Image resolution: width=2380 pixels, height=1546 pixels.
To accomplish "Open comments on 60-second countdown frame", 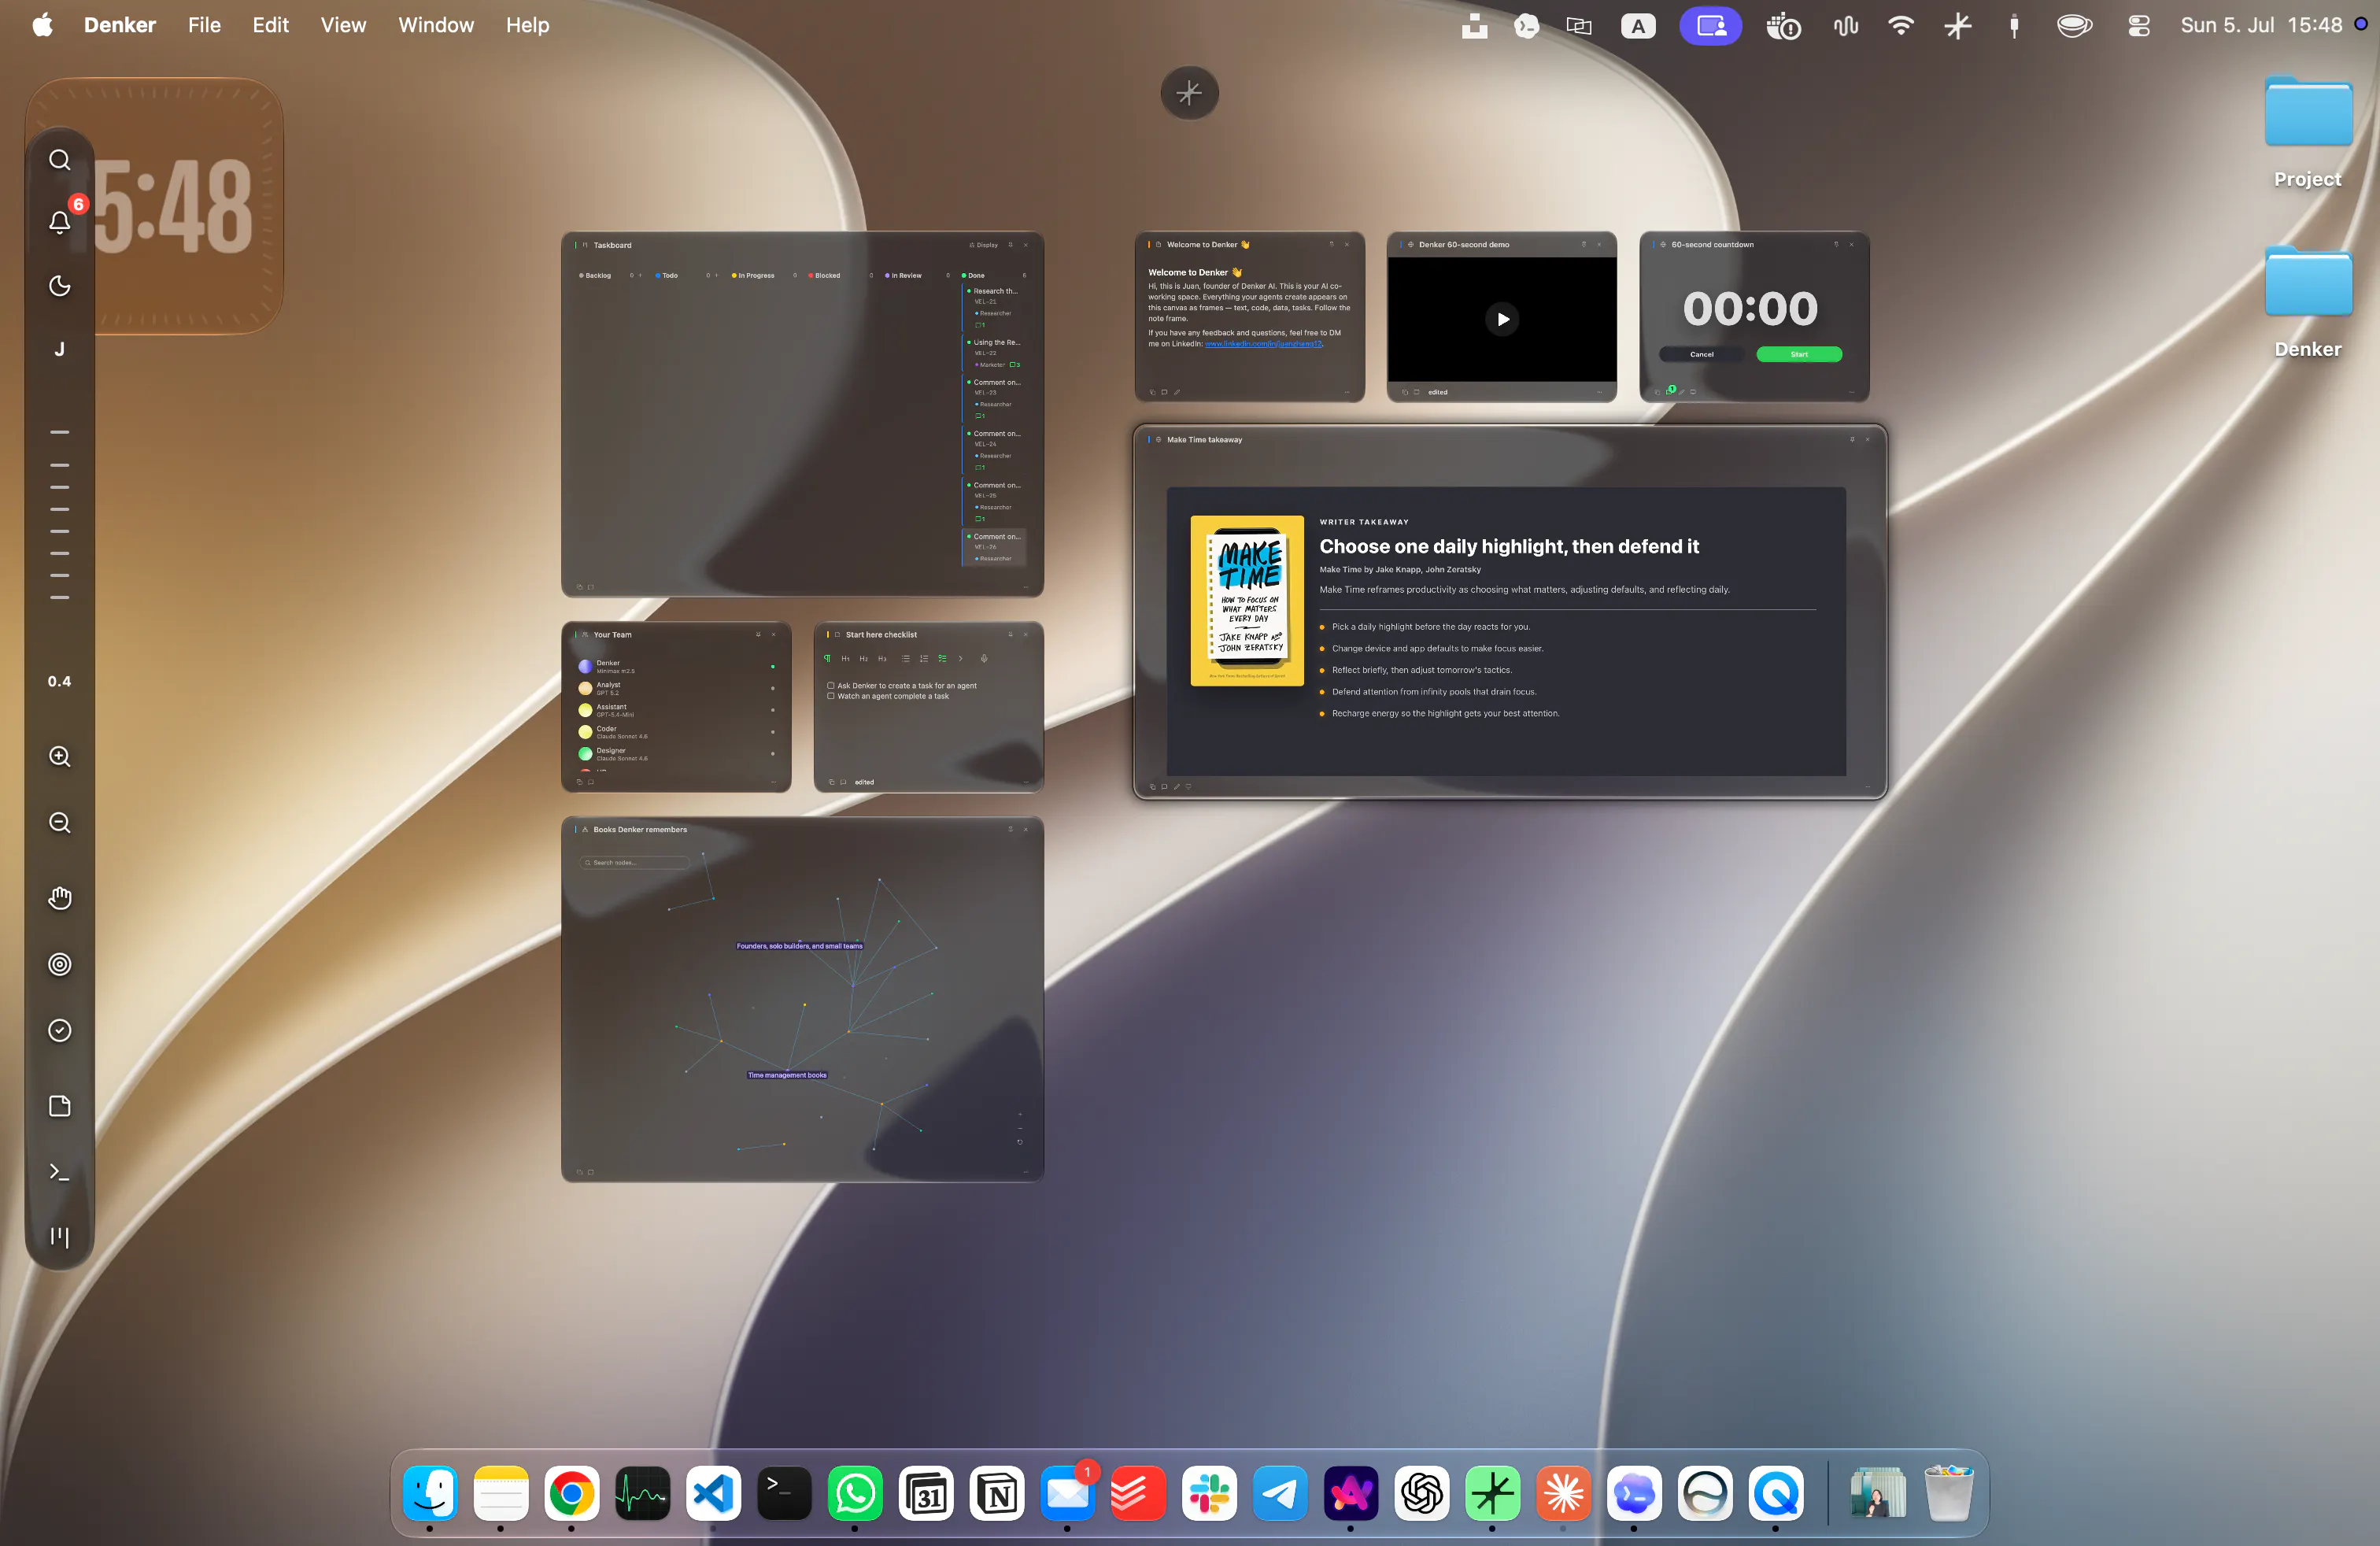I will coord(1670,391).
